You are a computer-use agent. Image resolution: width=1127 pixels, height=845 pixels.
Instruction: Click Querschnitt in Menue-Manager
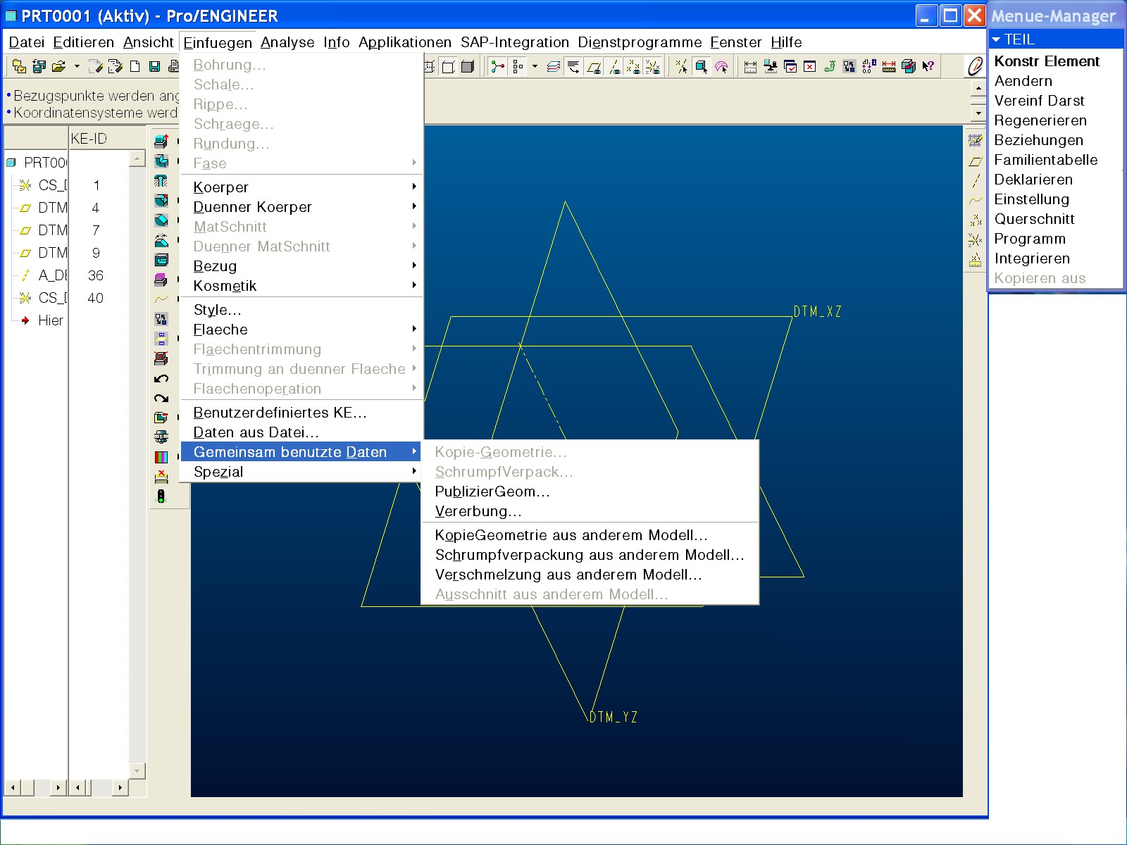[x=1035, y=219]
